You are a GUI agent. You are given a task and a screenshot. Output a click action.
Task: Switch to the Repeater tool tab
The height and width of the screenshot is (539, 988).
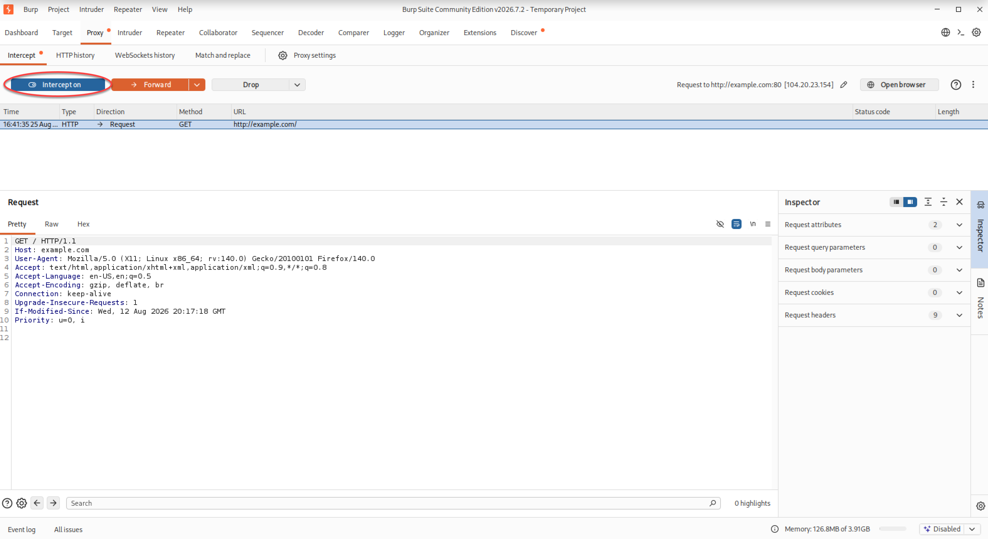coord(170,33)
